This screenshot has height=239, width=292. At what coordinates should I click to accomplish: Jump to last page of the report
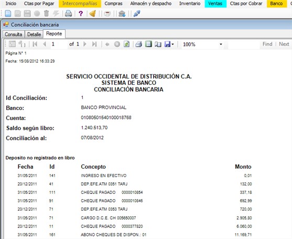(x=94, y=44)
